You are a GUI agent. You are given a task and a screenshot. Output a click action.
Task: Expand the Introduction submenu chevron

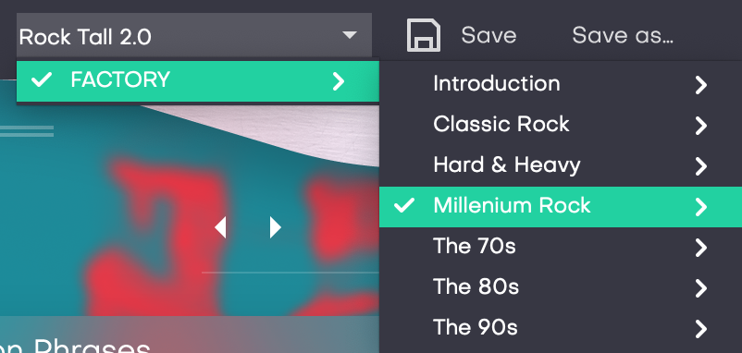coord(701,85)
